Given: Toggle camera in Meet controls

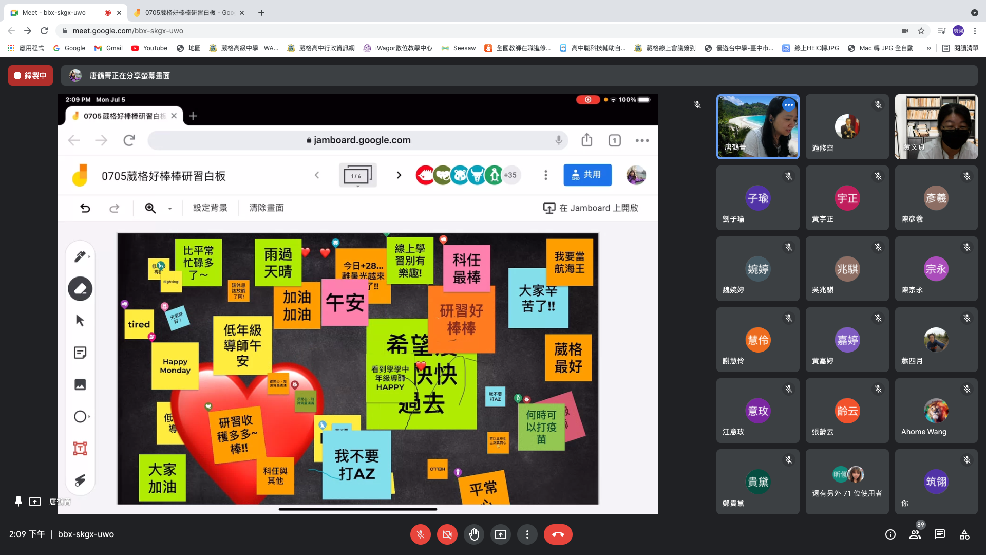Looking at the screenshot, I should tap(447, 534).
